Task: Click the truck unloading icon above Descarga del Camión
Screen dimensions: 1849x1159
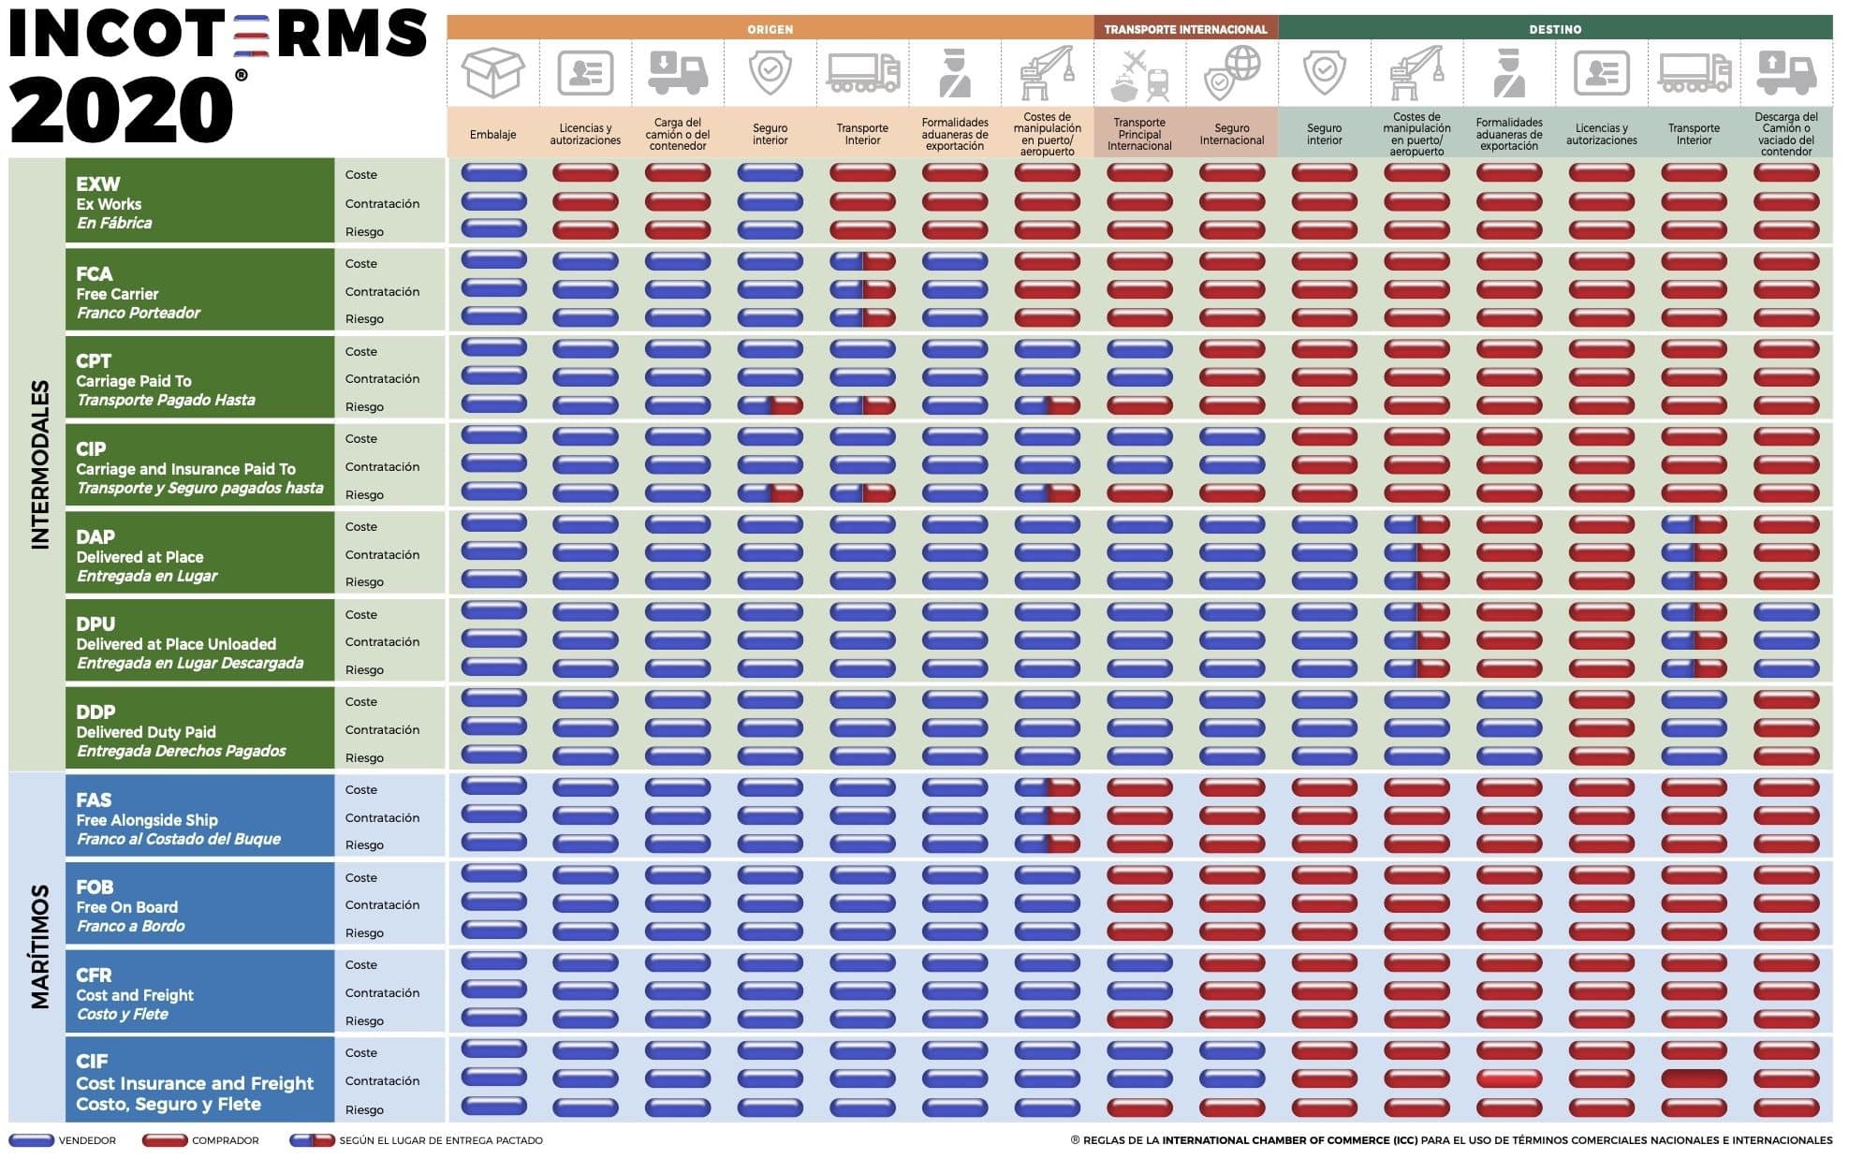Action: click(x=1786, y=73)
